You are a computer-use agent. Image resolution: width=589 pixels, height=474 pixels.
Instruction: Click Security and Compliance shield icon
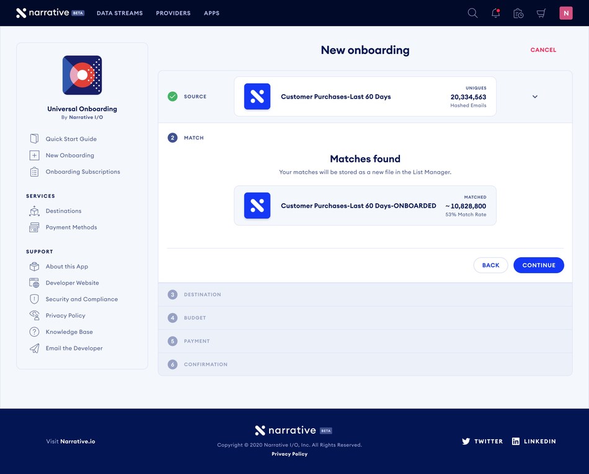pos(34,299)
